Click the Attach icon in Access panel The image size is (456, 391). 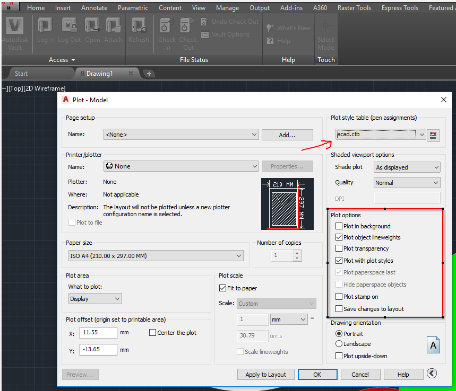coord(113,26)
